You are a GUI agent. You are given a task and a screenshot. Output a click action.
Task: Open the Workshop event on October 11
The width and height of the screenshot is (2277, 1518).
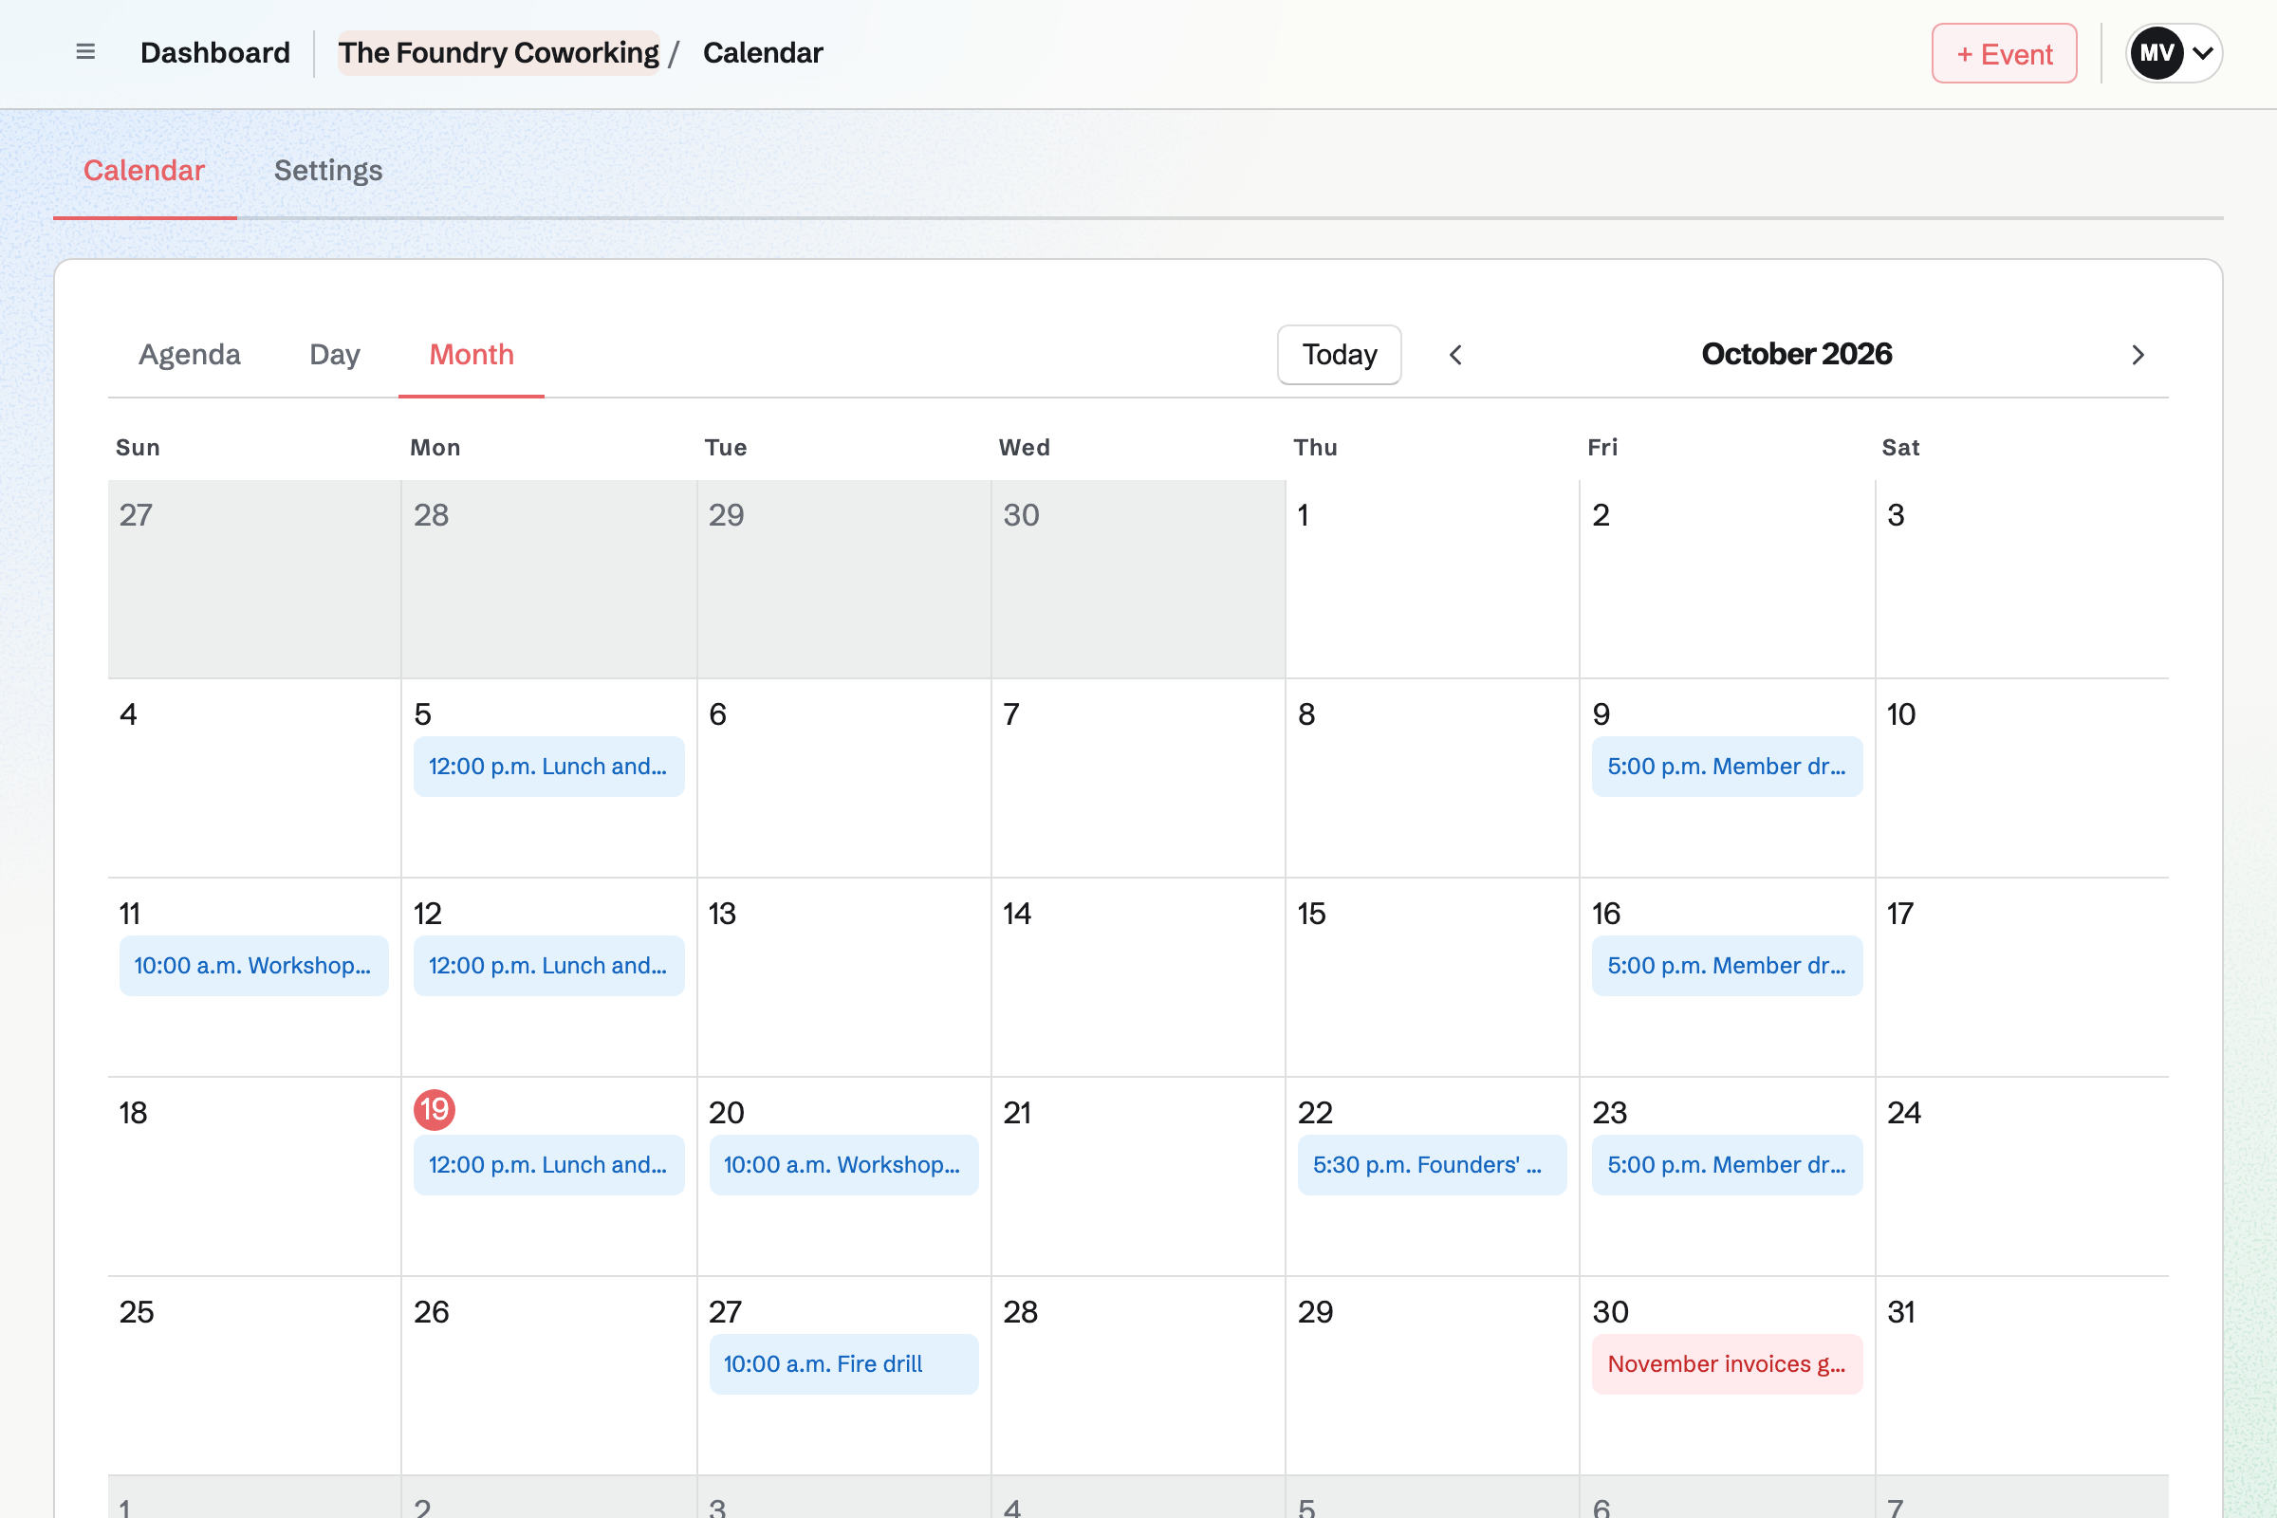(x=253, y=965)
